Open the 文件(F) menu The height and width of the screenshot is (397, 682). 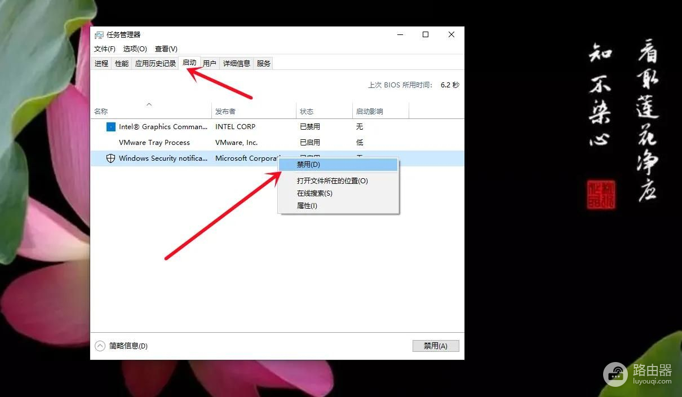(x=105, y=49)
